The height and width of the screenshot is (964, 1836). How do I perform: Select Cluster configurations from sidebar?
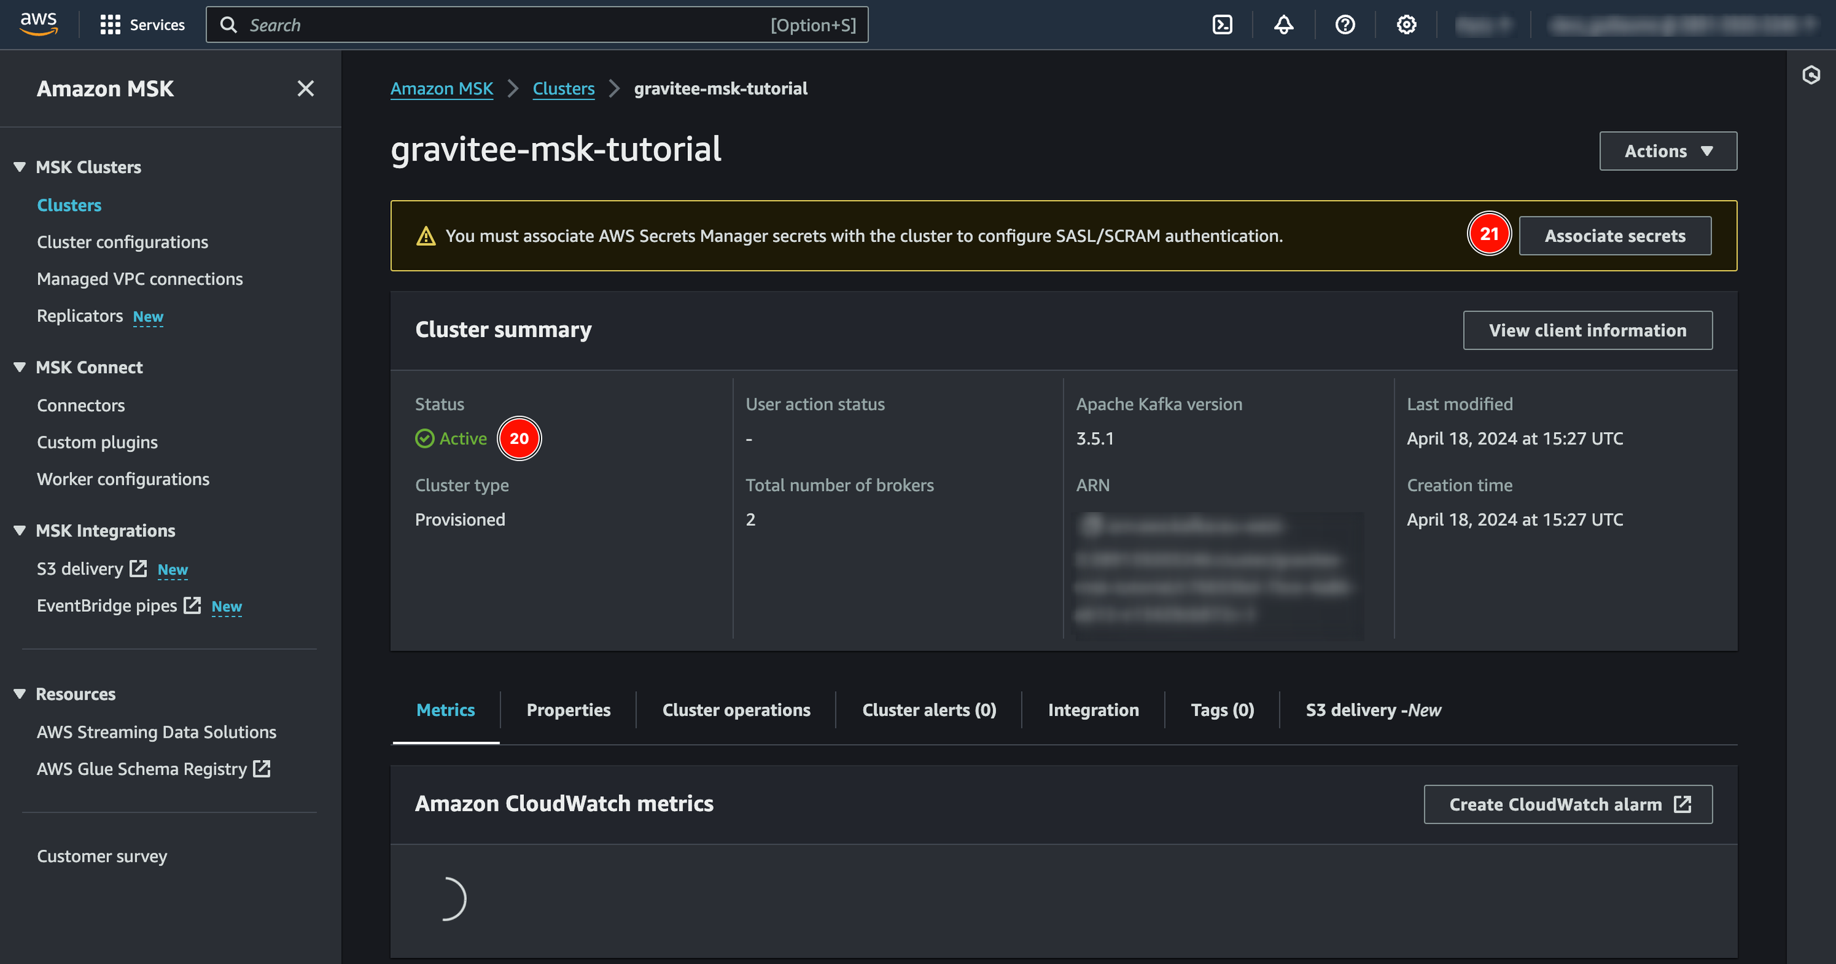click(123, 241)
